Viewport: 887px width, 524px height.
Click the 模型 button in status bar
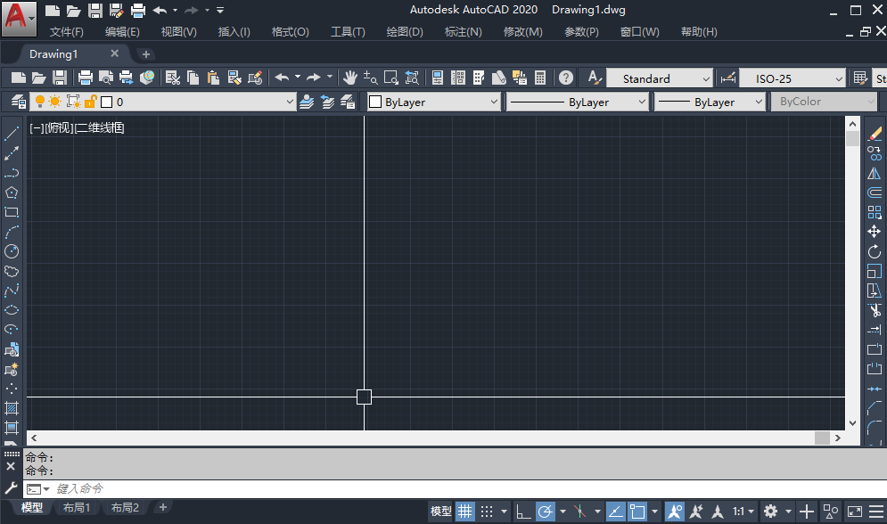(x=441, y=512)
